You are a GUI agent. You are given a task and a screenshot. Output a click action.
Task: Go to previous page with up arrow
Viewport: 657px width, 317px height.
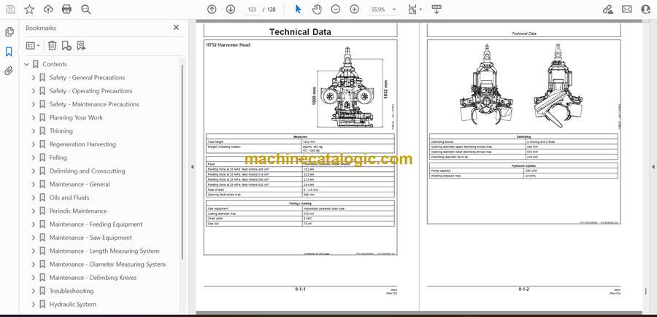click(212, 9)
